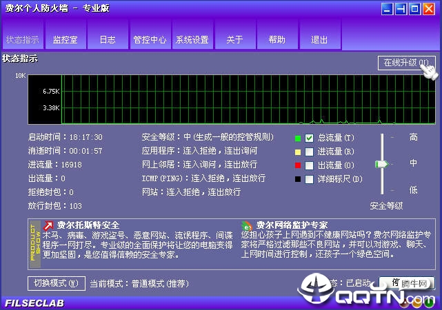Open the 费尔托斯特安全 product title

click(88, 225)
